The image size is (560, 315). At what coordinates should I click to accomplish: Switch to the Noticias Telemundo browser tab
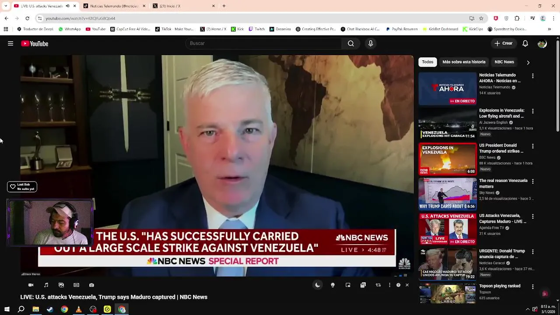tap(114, 6)
